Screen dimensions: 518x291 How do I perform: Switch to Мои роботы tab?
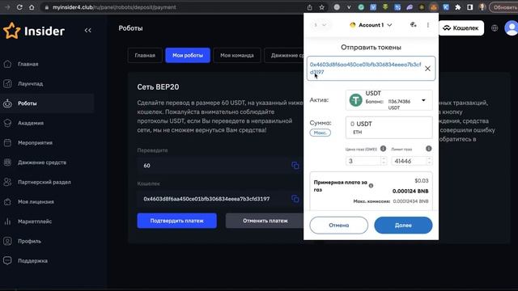pyautogui.click(x=188, y=56)
